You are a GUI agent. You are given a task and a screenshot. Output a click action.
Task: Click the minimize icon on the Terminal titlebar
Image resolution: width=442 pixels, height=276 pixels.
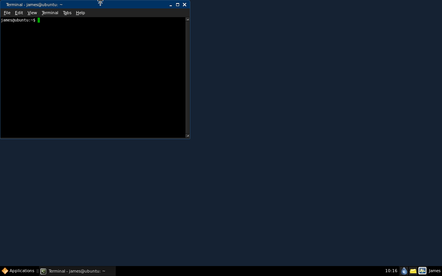(x=170, y=5)
